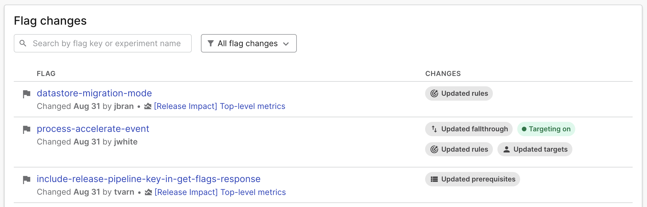Viewport: 647px width, 207px height.
Task: Click the target icon on the first Updated rules badge
Action: tap(434, 93)
